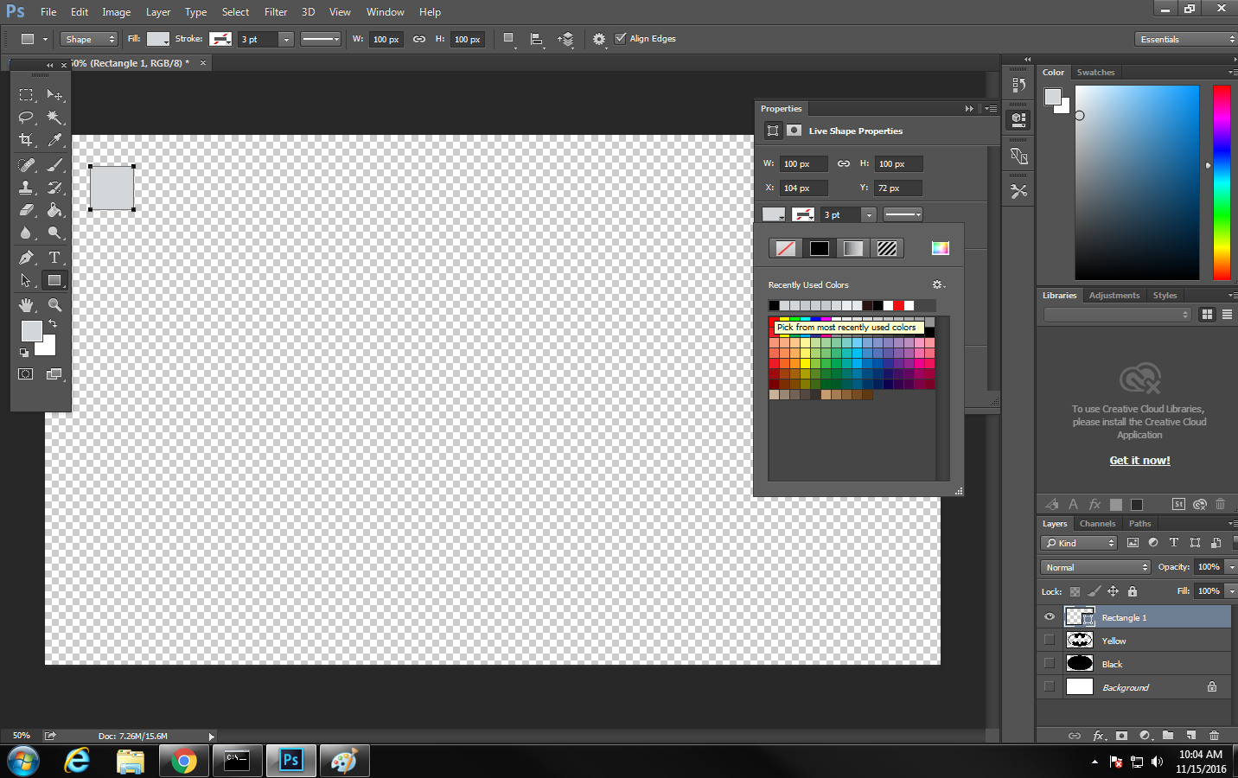The height and width of the screenshot is (778, 1238).
Task: Open the Shape tool mode dropdown
Action: coord(89,39)
